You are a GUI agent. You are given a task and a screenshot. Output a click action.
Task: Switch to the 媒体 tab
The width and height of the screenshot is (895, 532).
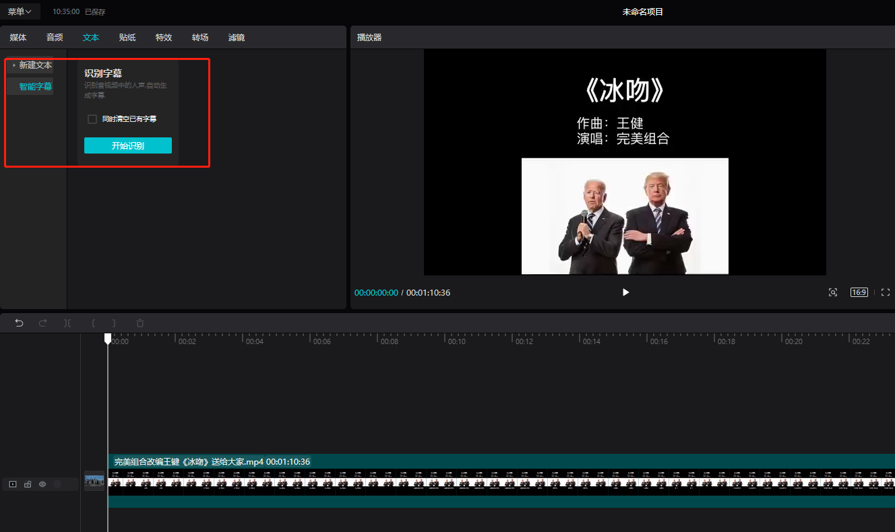click(x=18, y=38)
